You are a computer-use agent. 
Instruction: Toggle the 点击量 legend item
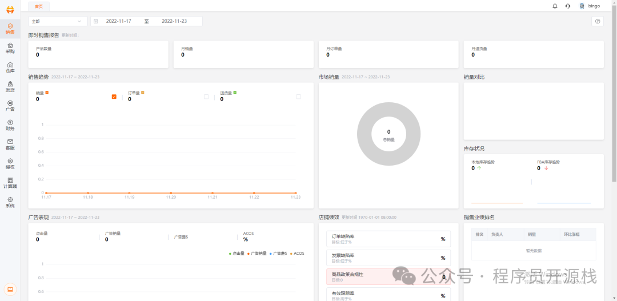click(237, 254)
